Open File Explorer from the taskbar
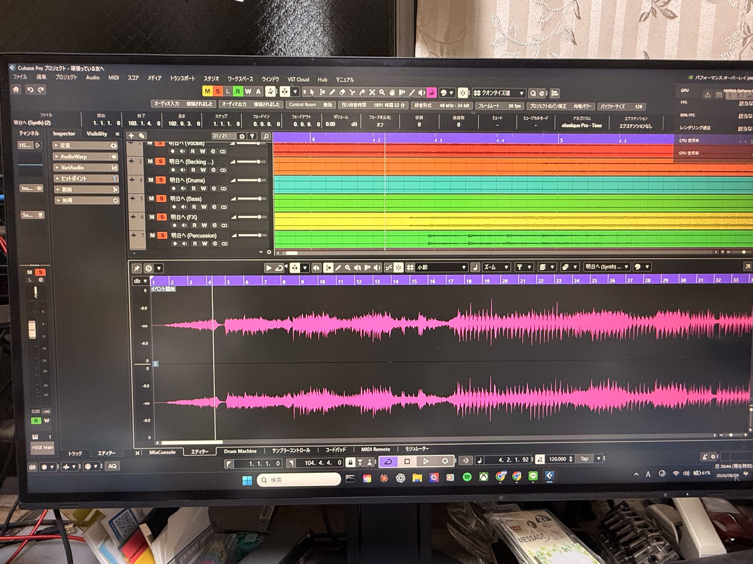 (417, 478)
